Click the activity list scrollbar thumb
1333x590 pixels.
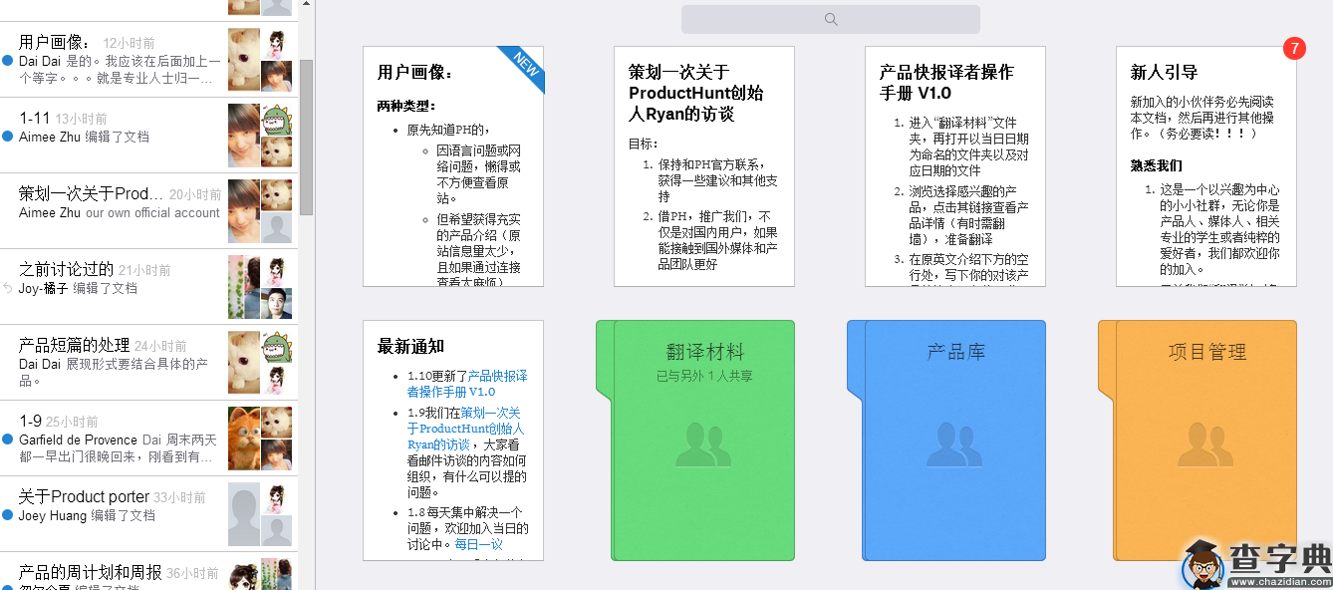point(307,137)
